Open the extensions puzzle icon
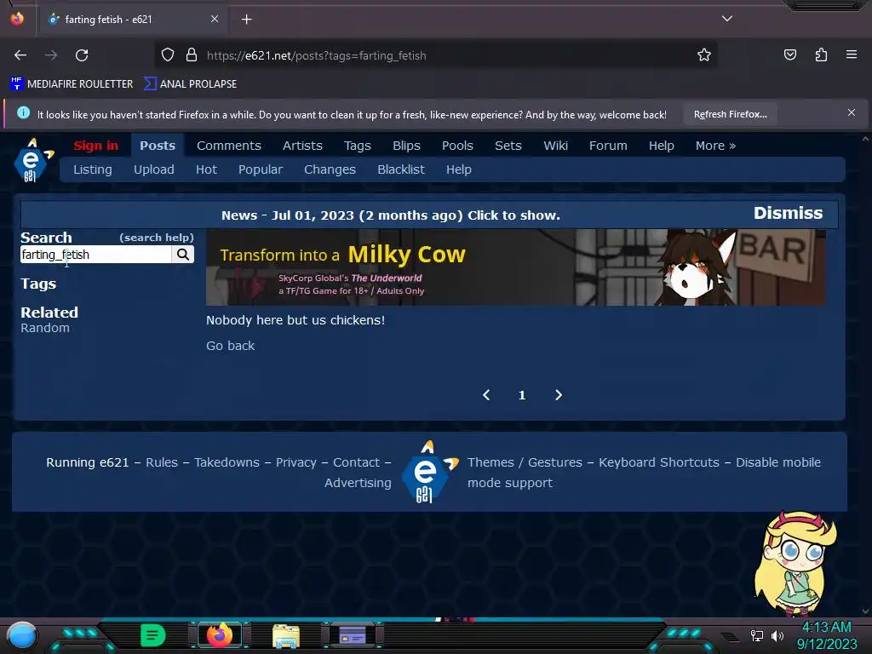Screen dimensions: 872x654 tap(821, 55)
